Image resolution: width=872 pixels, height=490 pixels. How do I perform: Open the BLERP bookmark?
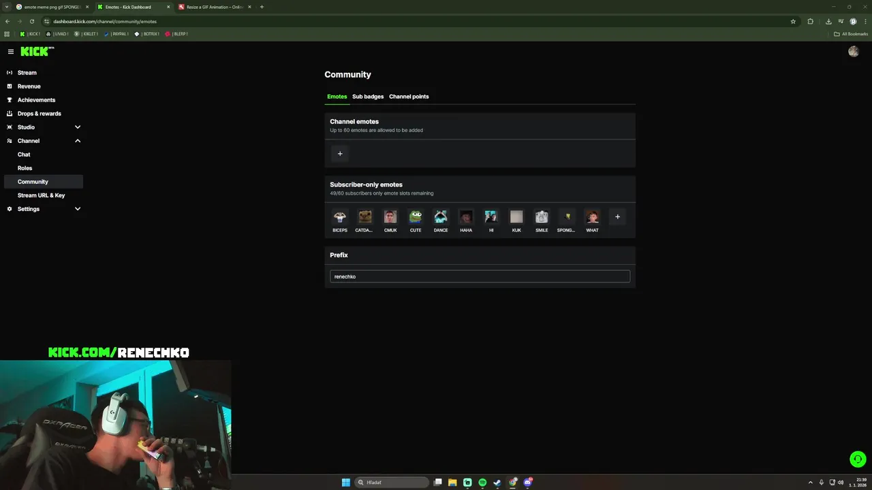[x=176, y=34]
